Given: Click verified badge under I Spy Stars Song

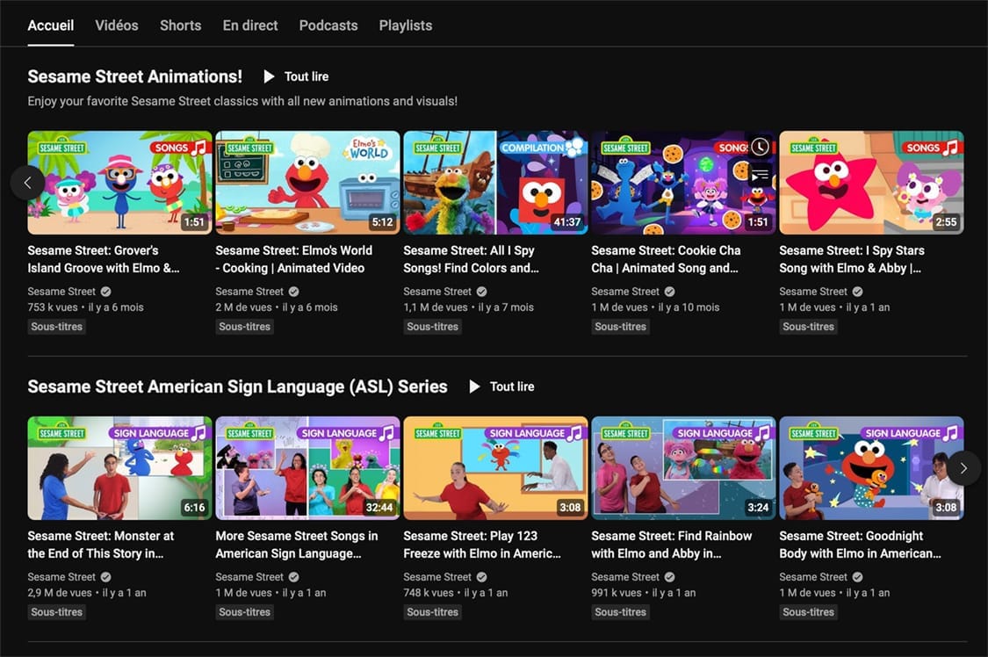Looking at the screenshot, I should (x=857, y=292).
